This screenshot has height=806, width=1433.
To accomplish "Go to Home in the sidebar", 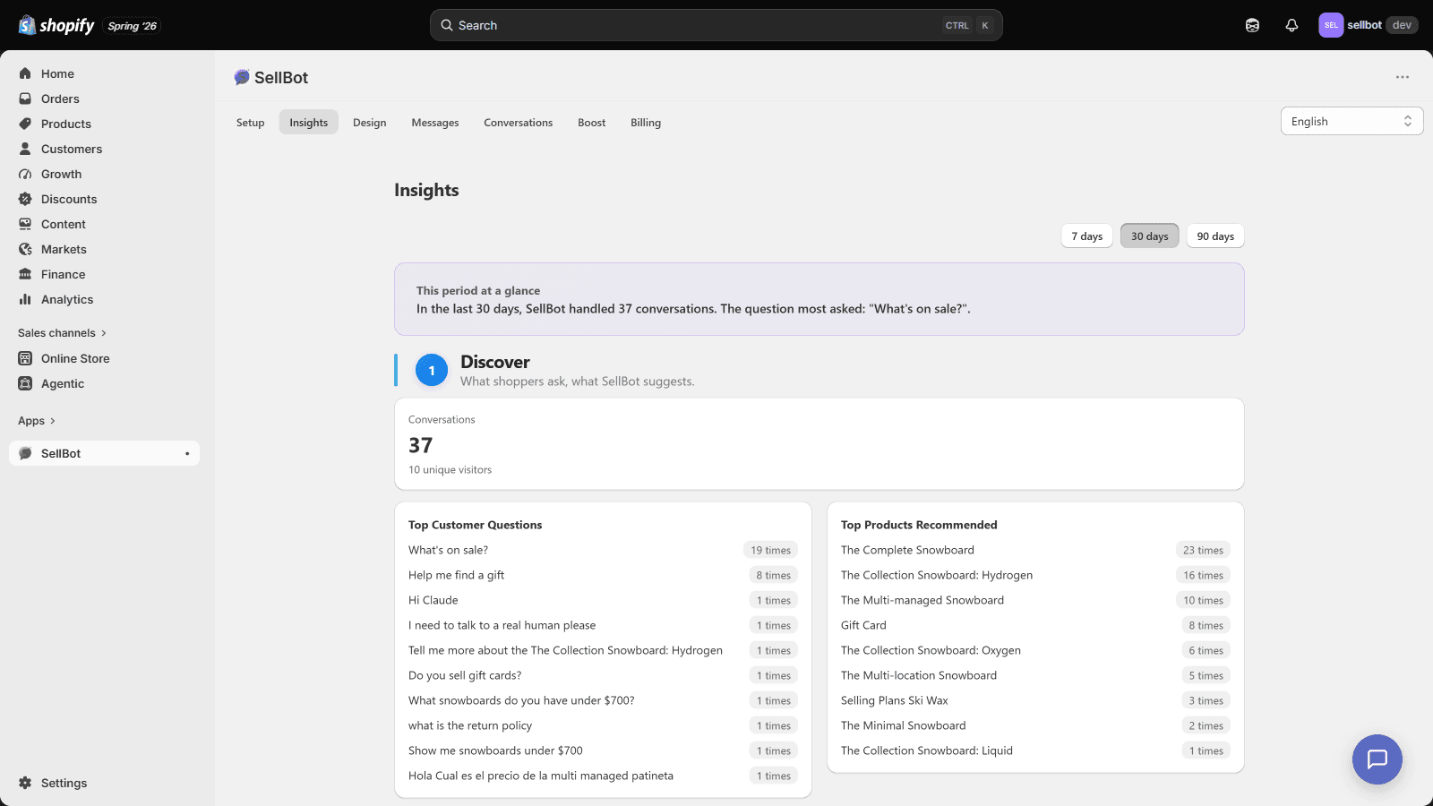I will 104,73.
